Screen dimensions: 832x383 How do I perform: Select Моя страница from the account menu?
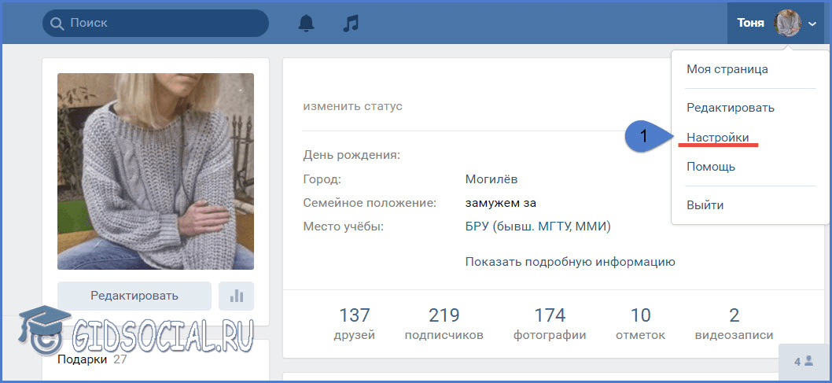pos(727,69)
